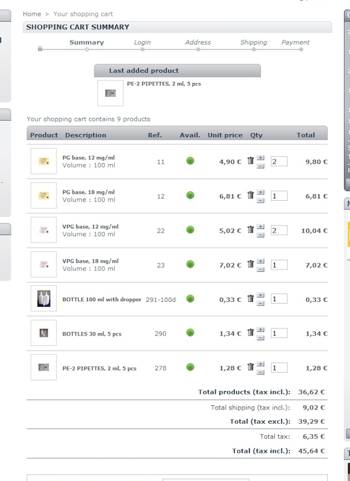Click quantity field for VPG base 18 mg/ml
Image resolution: width=350 pixels, height=481 pixels.
[279, 265]
